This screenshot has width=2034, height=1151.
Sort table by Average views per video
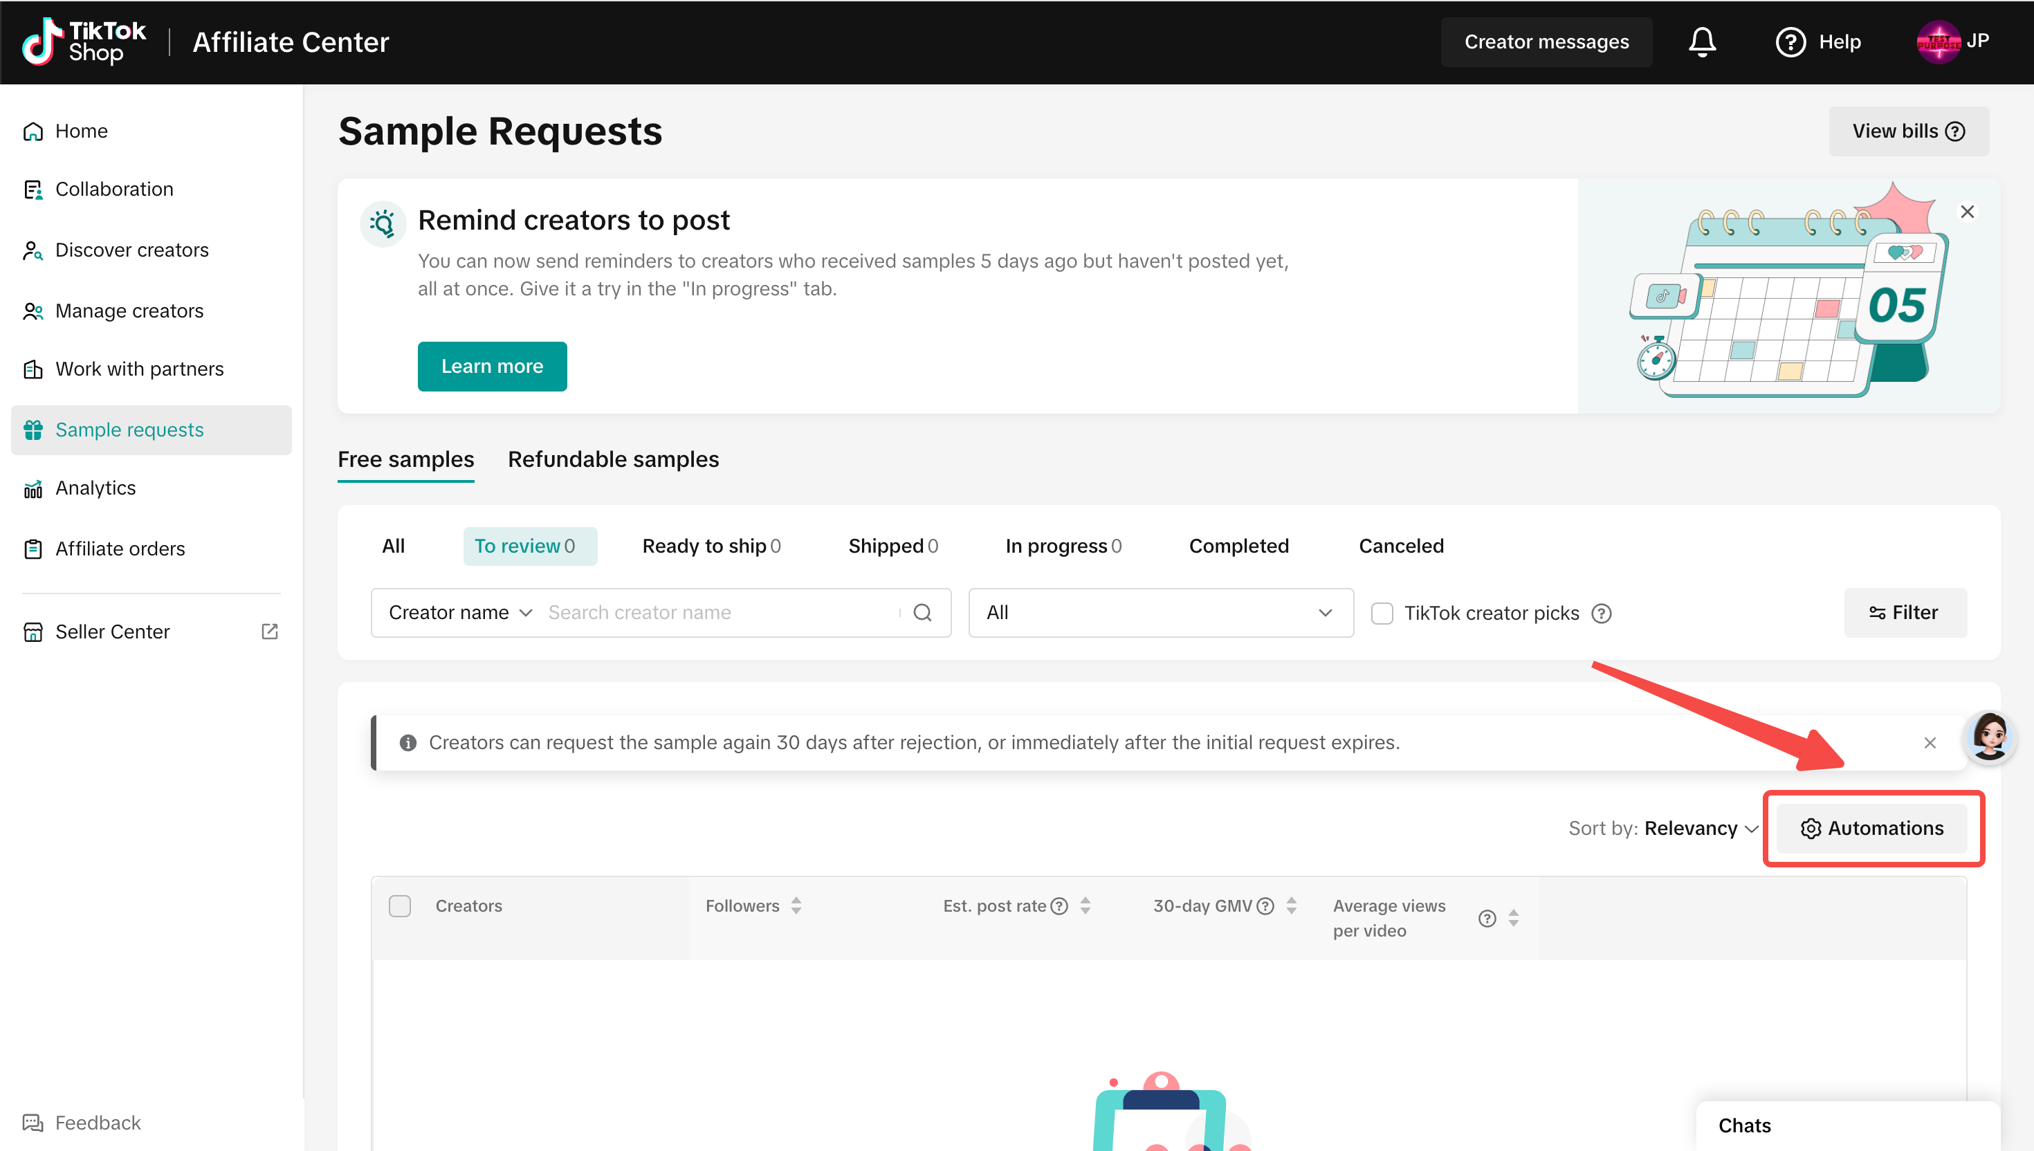click(1513, 919)
